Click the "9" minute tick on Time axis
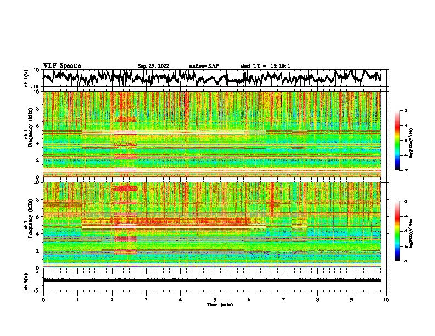The width and height of the screenshot is (435, 336). coord(352,300)
